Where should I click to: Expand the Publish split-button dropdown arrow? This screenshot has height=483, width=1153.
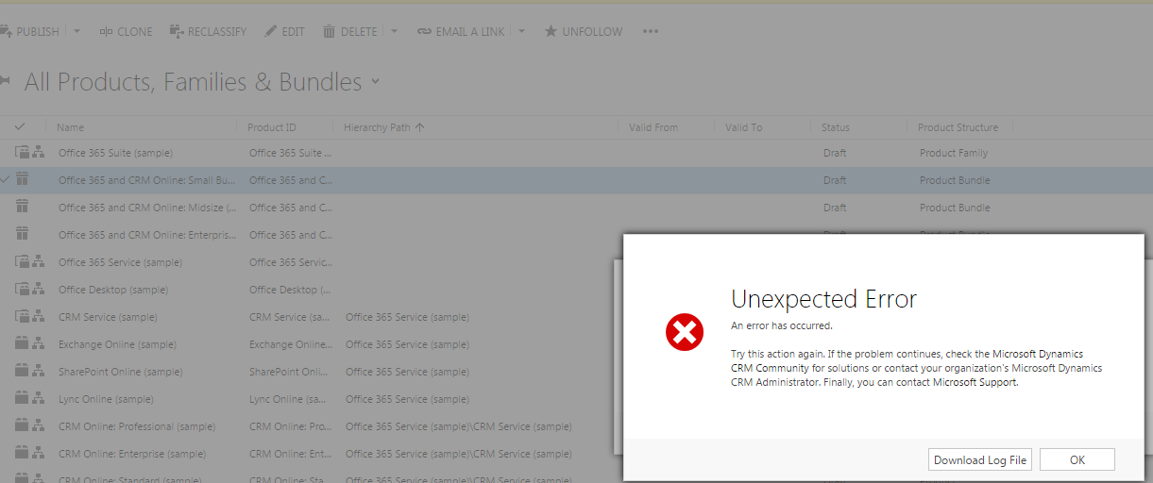click(77, 32)
